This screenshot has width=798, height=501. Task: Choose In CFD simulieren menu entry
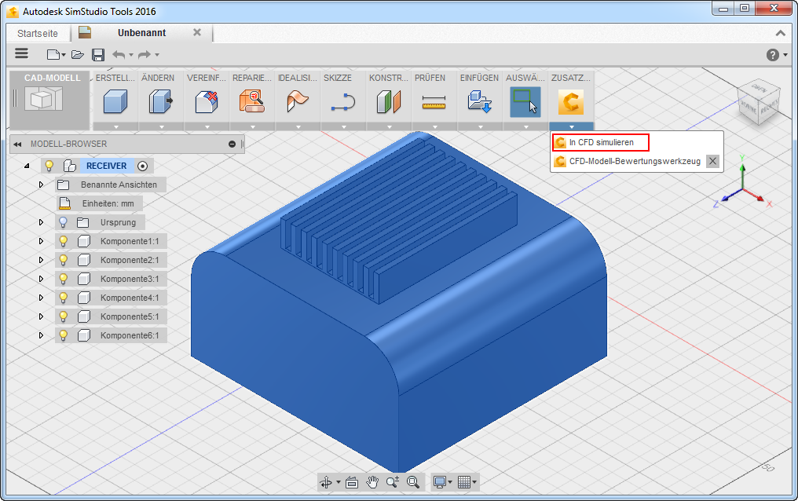click(x=601, y=142)
